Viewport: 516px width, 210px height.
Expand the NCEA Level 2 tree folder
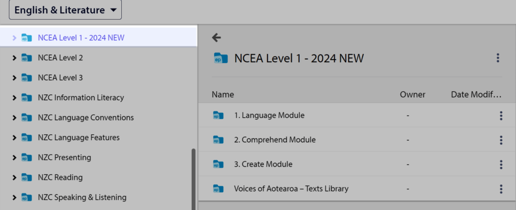(x=14, y=58)
